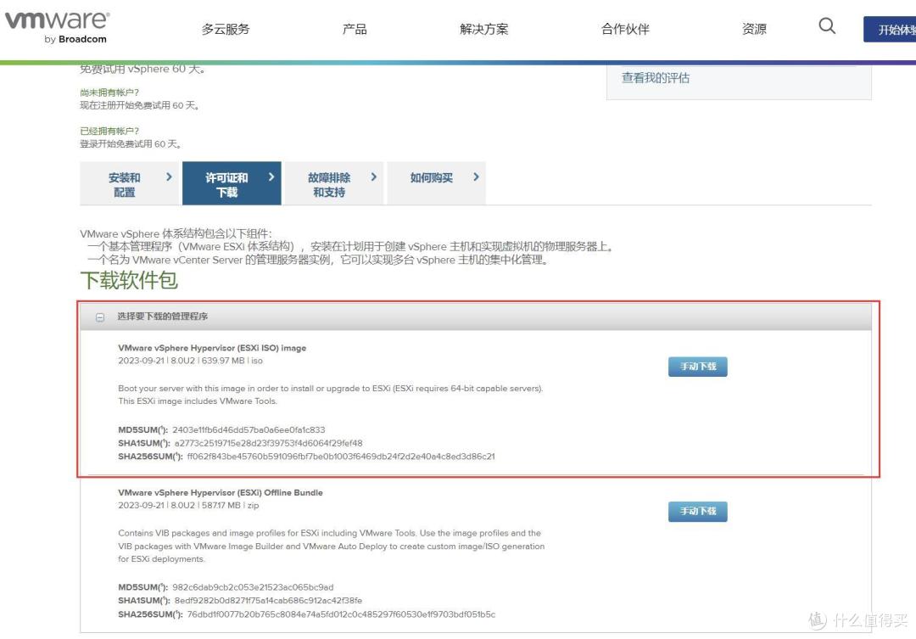Viewport: 916px width, 639px height.
Task: Collapse the 选择要下载的管理程序 section
Action: click(100, 317)
